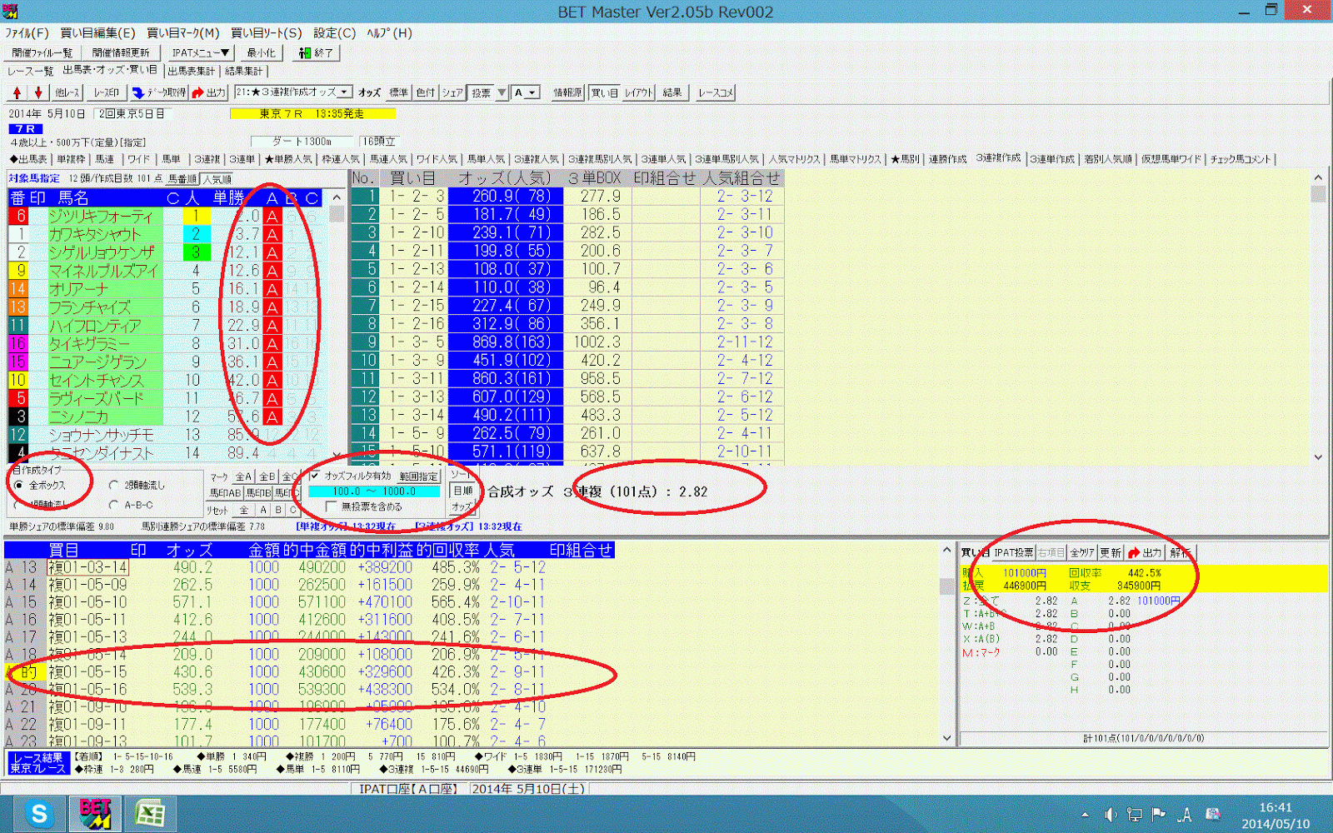The height and width of the screenshot is (833, 1333).
Task: Click 出力 button in the 買い目 panel
Action: tap(1145, 552)
